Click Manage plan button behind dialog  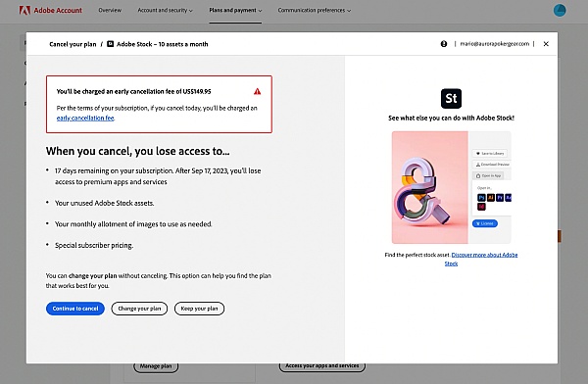point(156,366)
